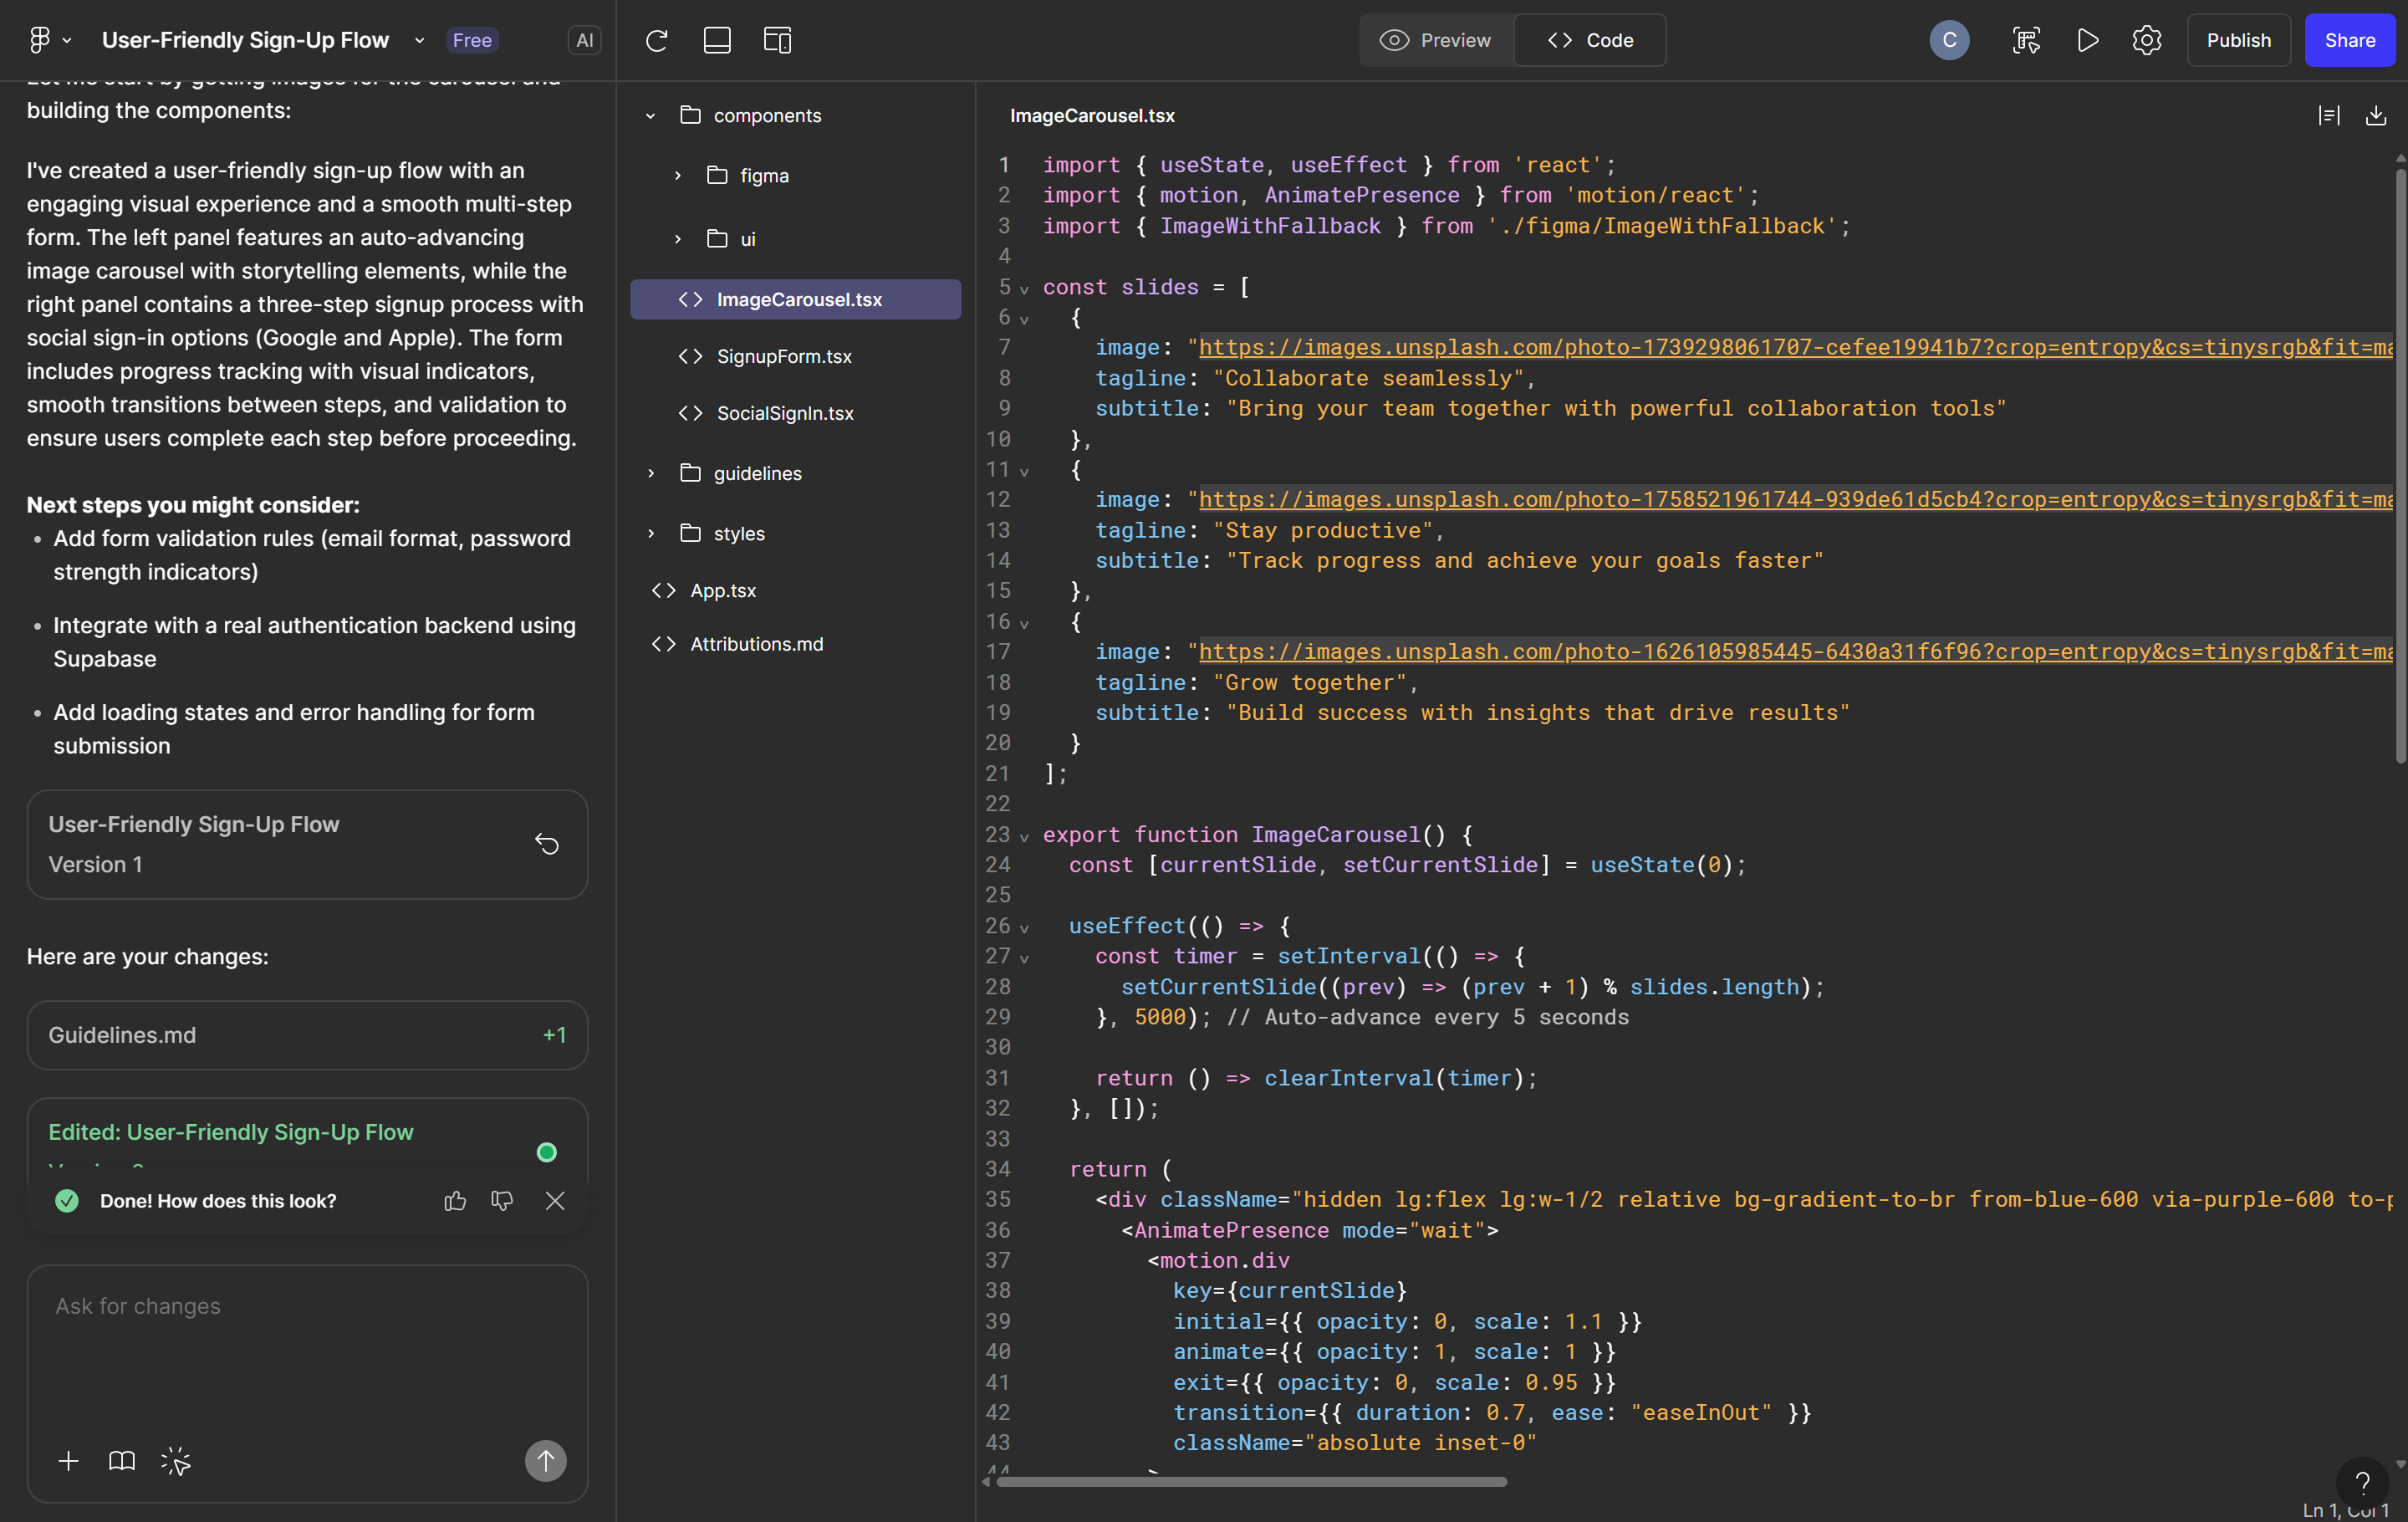The image size is (2408, 1522).
Task: Fold the slides array at line 5
Action: pyautogui.click(x=1024, y=289)
